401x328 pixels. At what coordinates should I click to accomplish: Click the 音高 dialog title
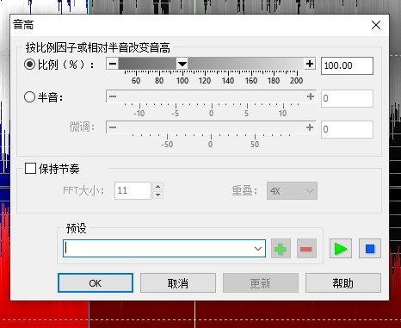[23, 25]
